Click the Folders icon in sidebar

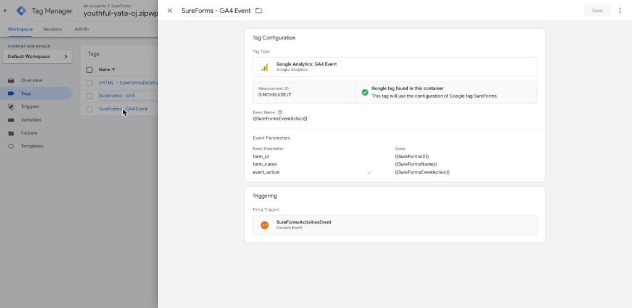[x=11, y=133]
